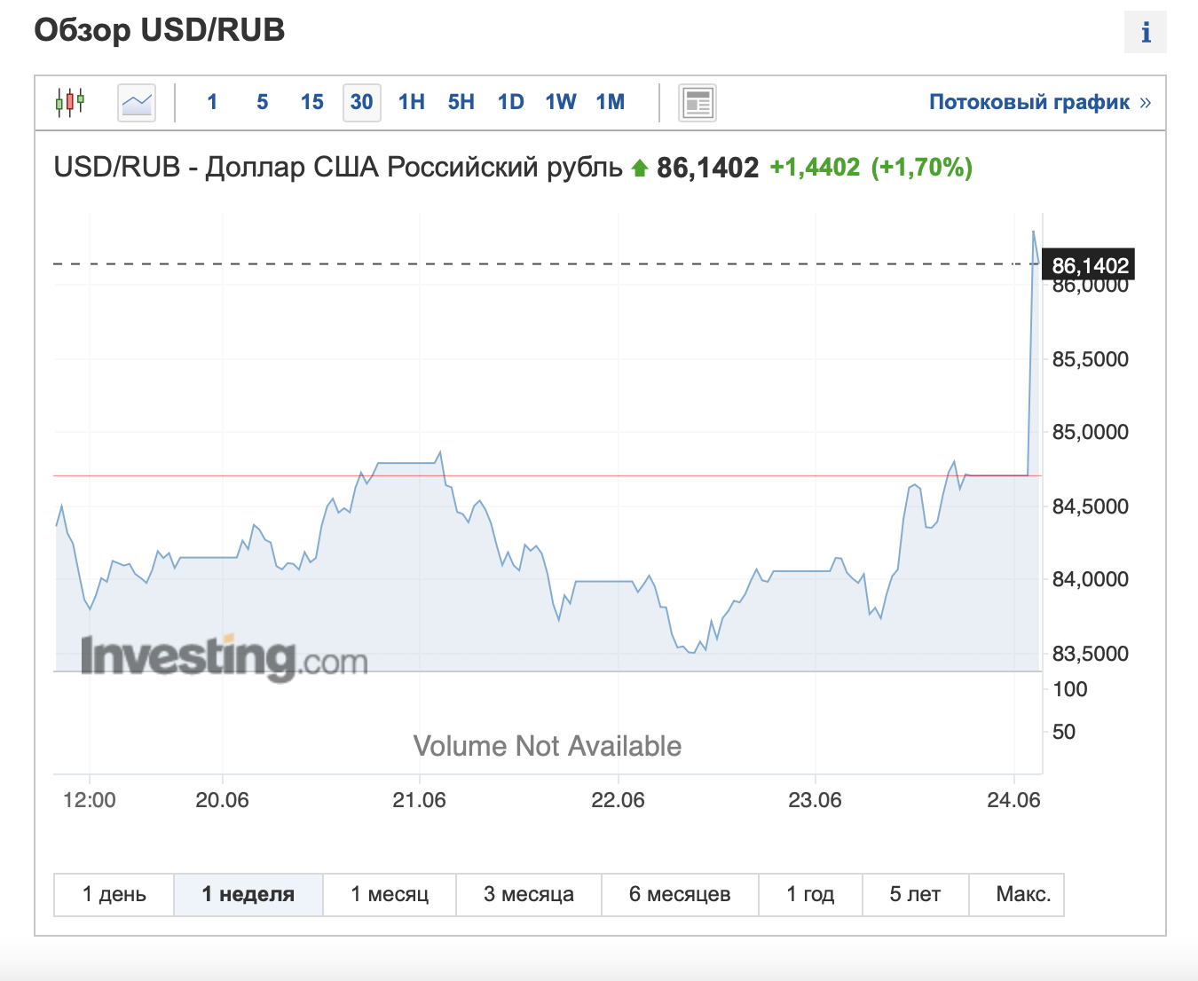Click the USD/RUB - Доллар США Российский рубль title
Screen dimensions: 1198x981
tap(338, 167)
